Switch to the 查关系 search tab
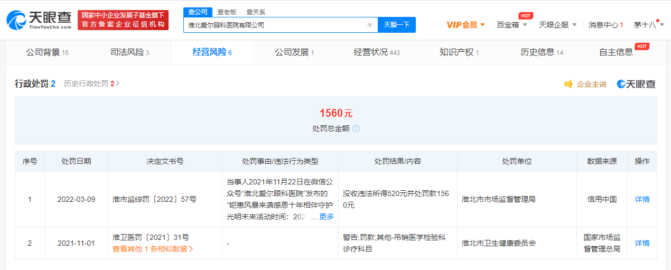 256,12
